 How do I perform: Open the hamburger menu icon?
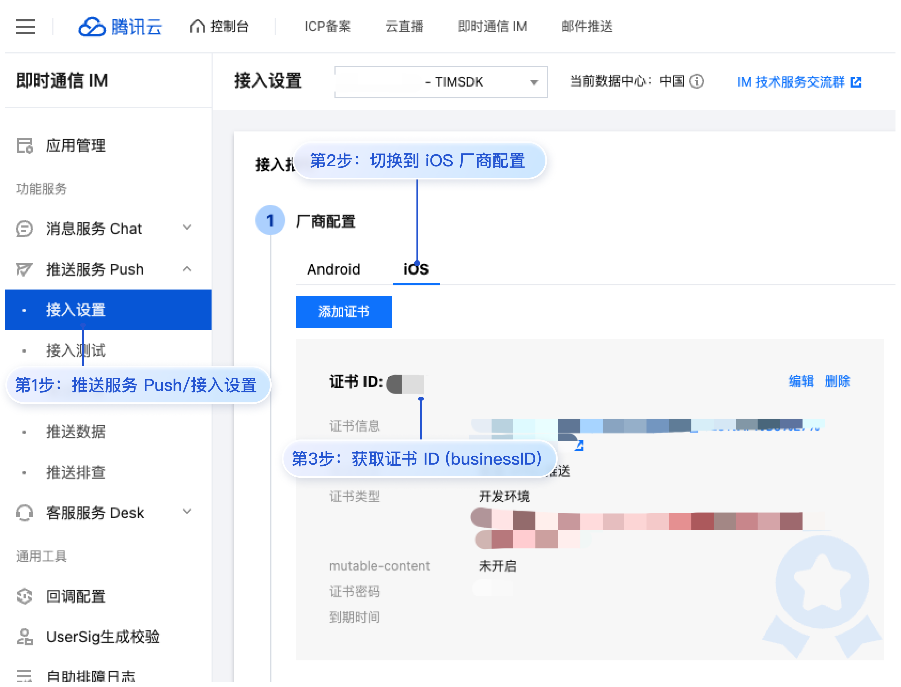[25, 26]
